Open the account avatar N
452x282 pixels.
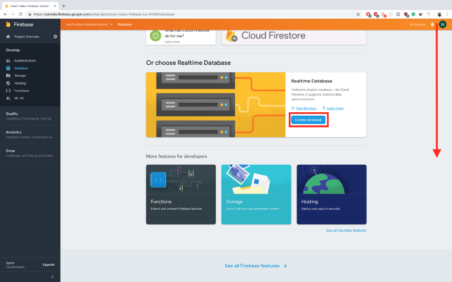pyautogui.click(x=442, y=24)
